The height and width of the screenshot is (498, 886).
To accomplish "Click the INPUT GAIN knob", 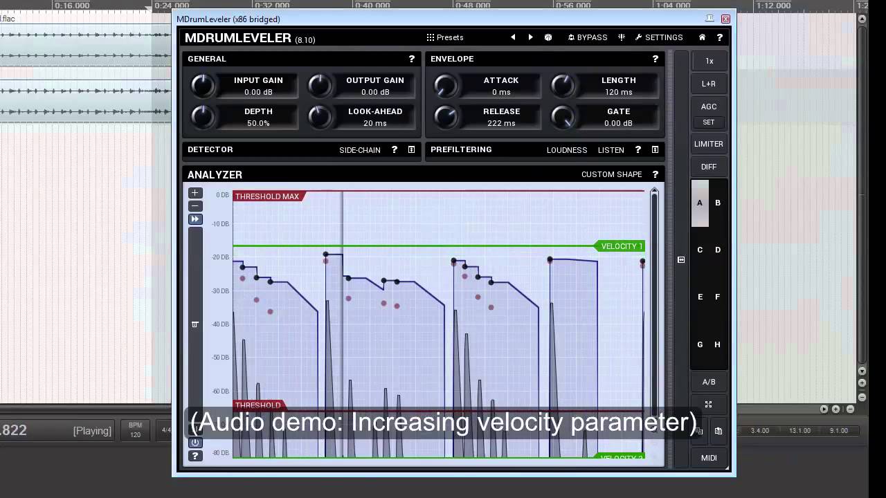I will [x=203, y=86].
